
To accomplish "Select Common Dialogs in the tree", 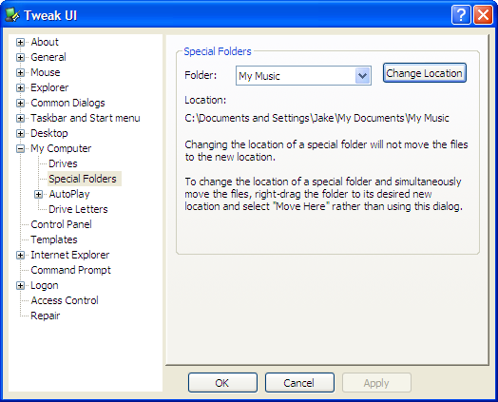I will pos(68,104).
